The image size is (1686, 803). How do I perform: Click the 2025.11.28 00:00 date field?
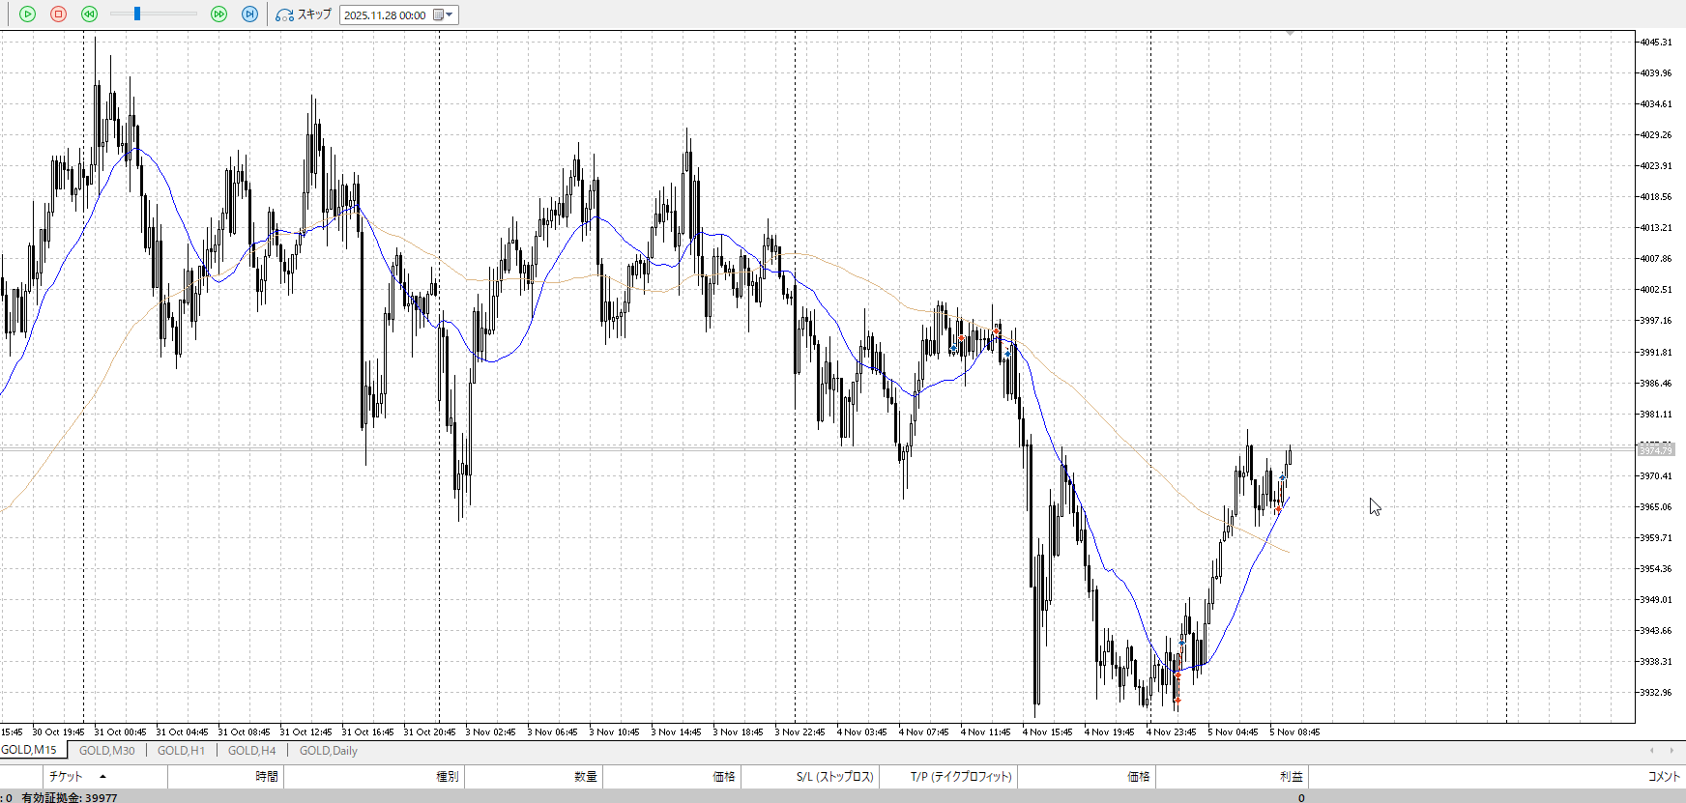(x=385, y=15)
